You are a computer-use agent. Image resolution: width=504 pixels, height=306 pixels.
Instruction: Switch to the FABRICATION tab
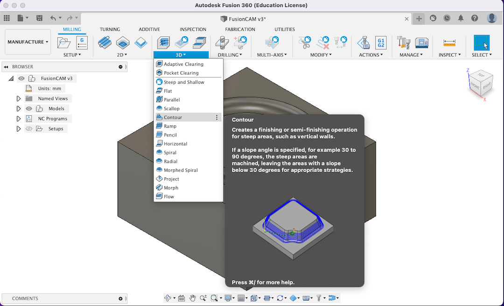(x=240, y=29)
